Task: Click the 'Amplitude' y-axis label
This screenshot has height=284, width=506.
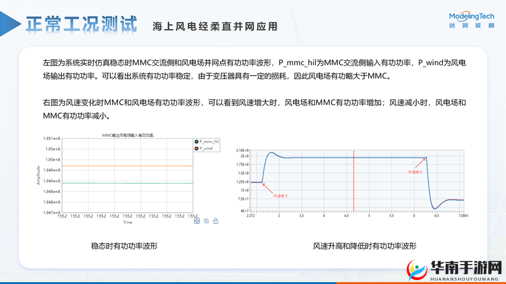Action: click(x=38, y=175)
